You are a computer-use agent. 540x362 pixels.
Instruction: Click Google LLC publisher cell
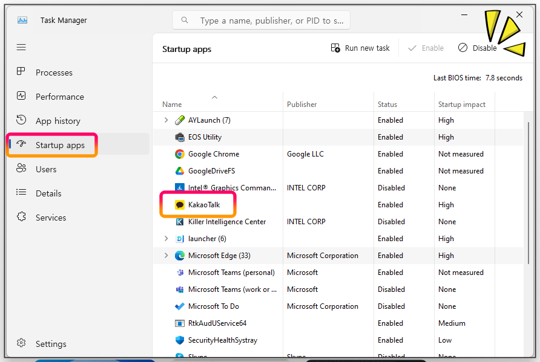[x=305, y=154]
